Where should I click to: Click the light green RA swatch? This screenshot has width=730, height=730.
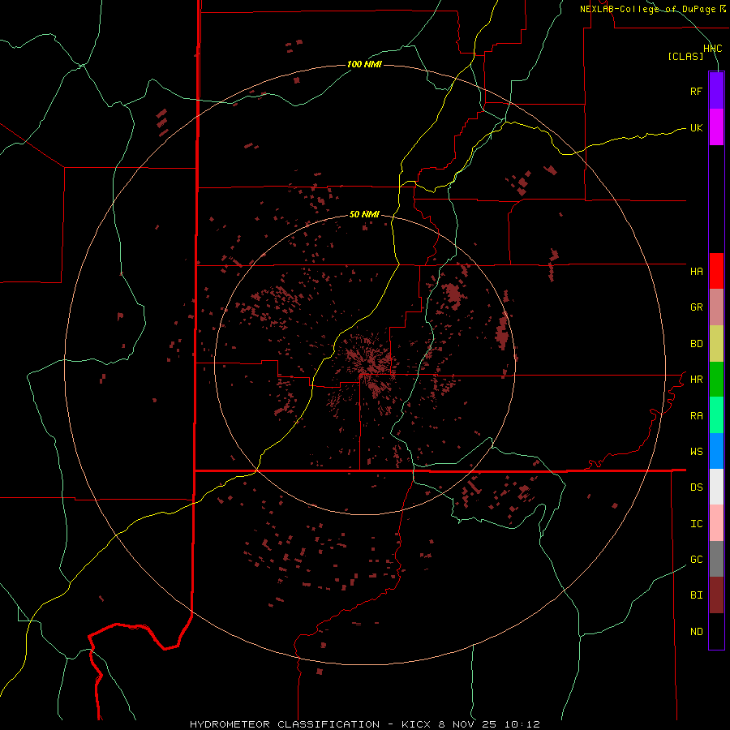point(716,415)
